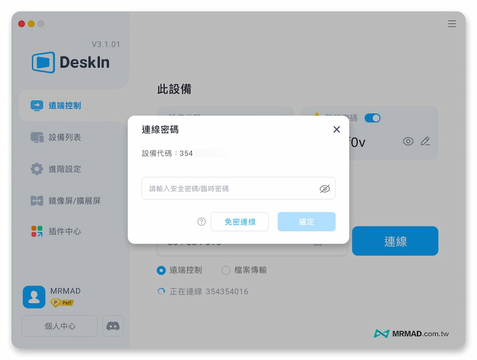Click the MRMAD user avatar icon

point(33,297)
